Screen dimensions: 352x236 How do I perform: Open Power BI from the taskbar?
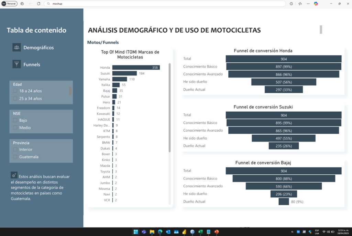184,232
